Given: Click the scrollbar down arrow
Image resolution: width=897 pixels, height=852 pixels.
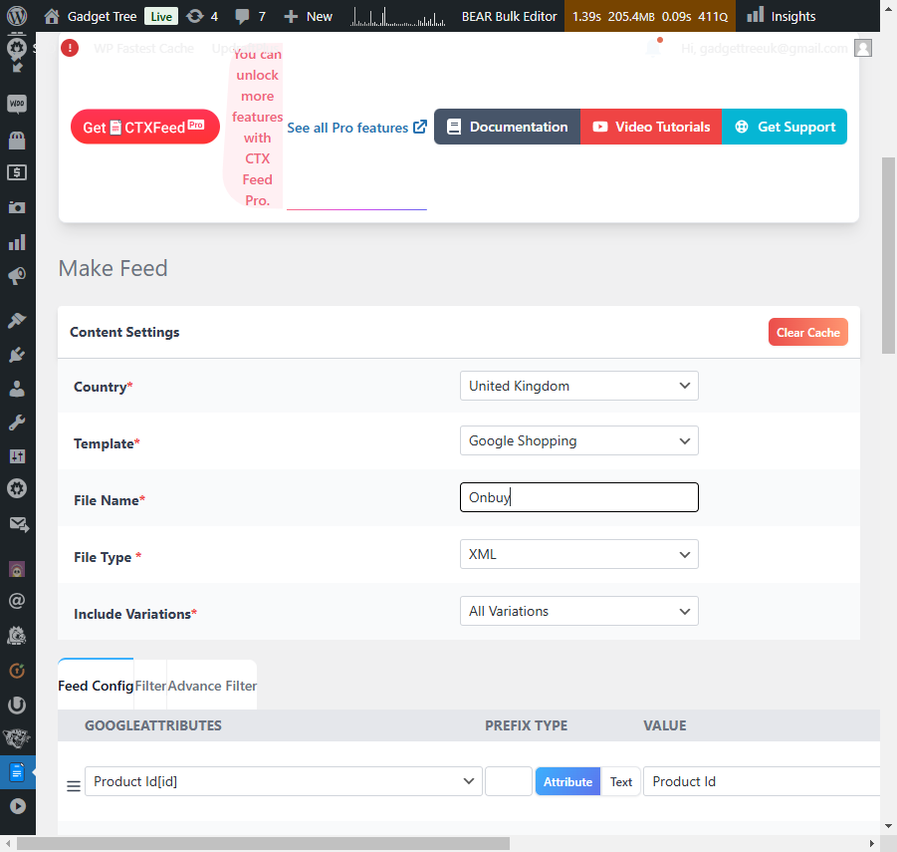Looking at the screenshot, I should click(x=888, y=826).
